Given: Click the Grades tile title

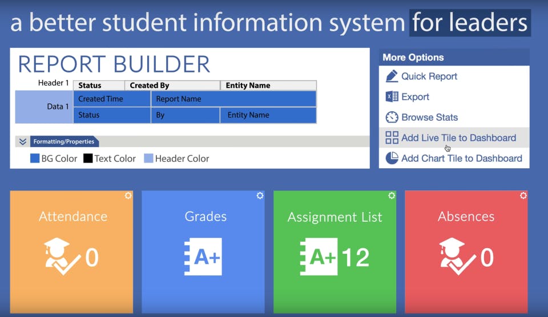Looking at the screenshot, I should click(x=205, y=217).
